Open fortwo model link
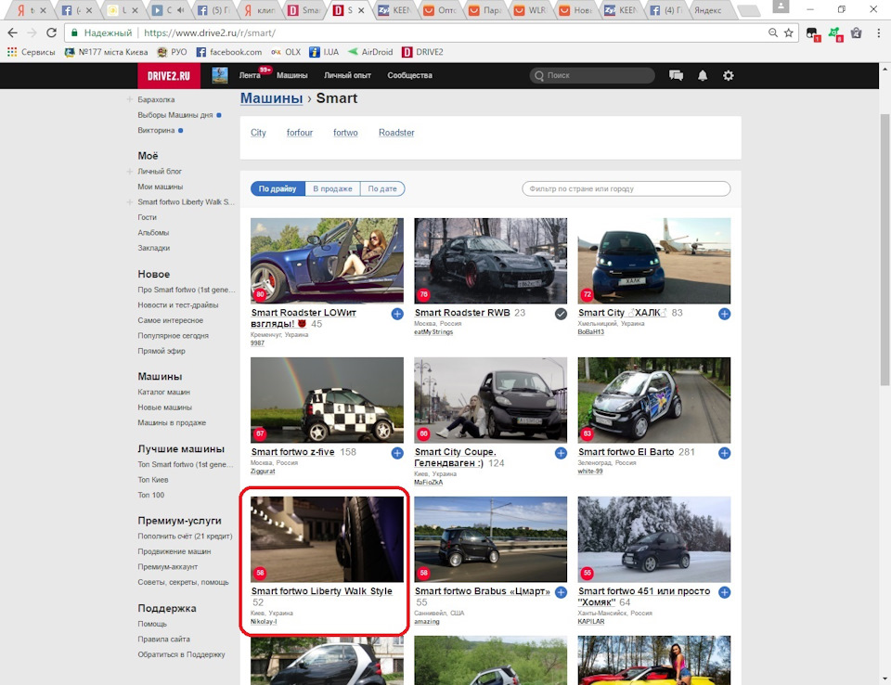 click(345, 133)
